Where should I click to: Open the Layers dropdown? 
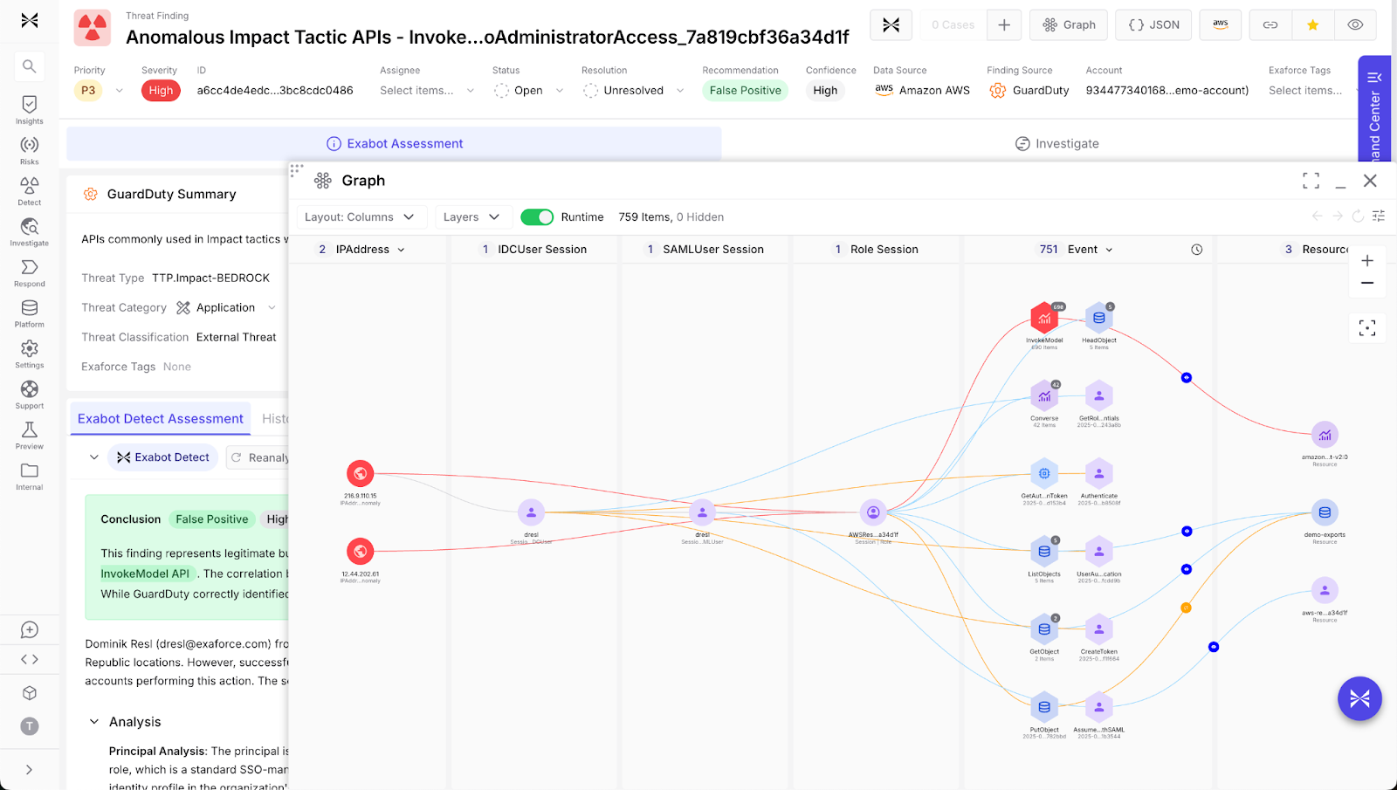click(x=472, y=216)
